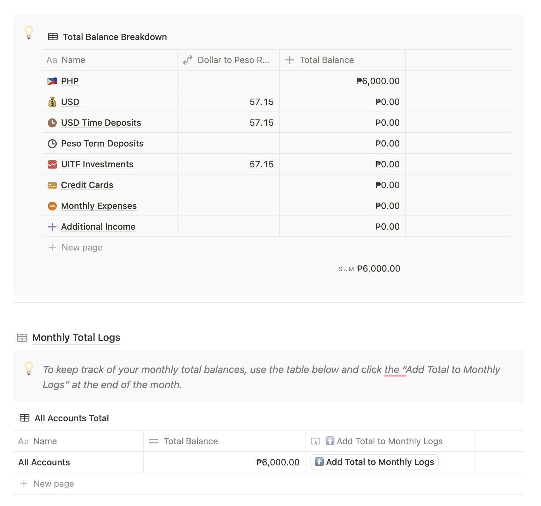This screenshot has height=506, width=541.
Task: Click the 57.15 rate on UITF Investments row
Action: tap(228, 164)
